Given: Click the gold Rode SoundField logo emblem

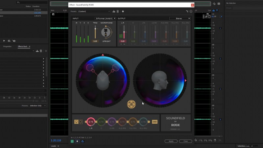Looking at the screenshot, I should click(x=131, y=104).
